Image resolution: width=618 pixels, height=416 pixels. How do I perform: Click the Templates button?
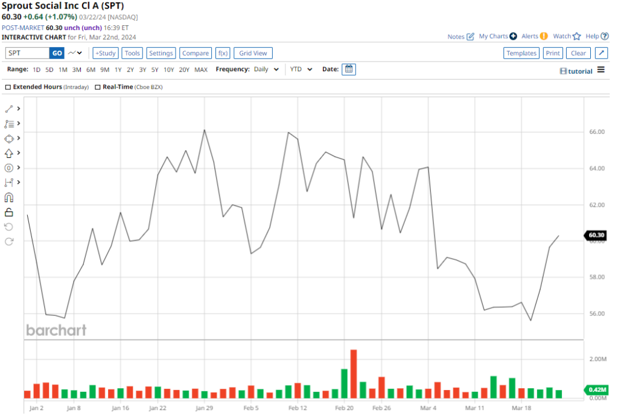pyautogui.click(x=521, y=53)
